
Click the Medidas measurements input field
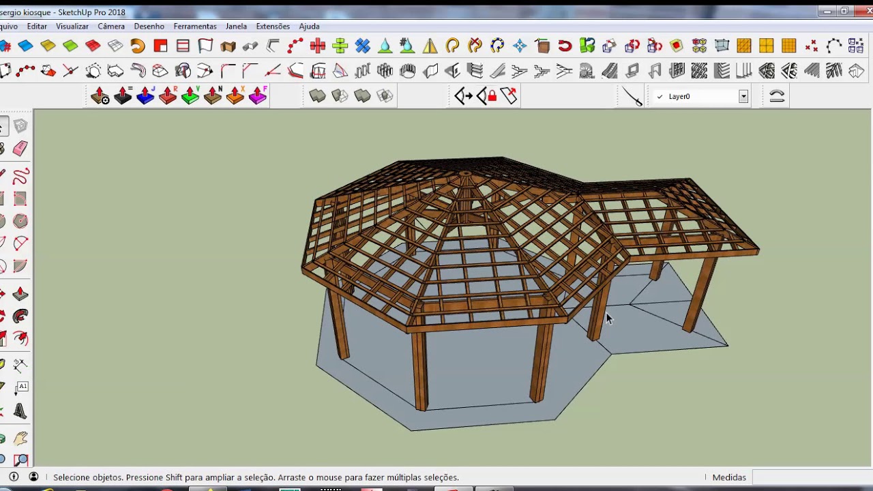810,477
